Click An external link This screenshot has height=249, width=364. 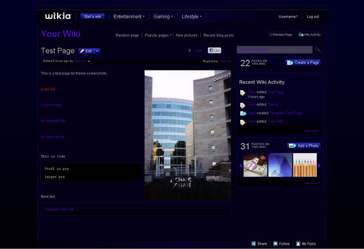click(53, 137)
